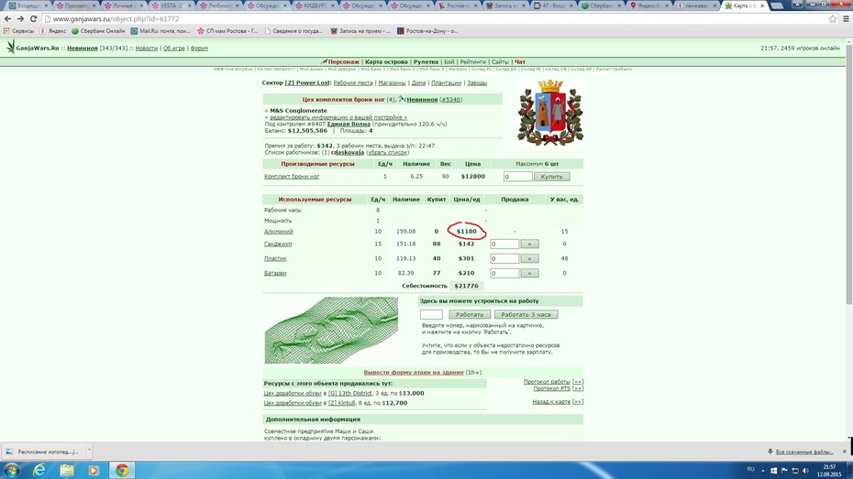Focus the purchase quantity field near Купить
This screenshot has width=853, height=479.
pos(517,177)
